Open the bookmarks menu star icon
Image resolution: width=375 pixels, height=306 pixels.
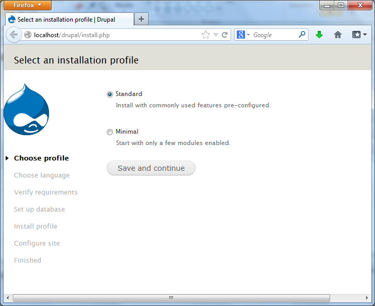click(356, 35)
